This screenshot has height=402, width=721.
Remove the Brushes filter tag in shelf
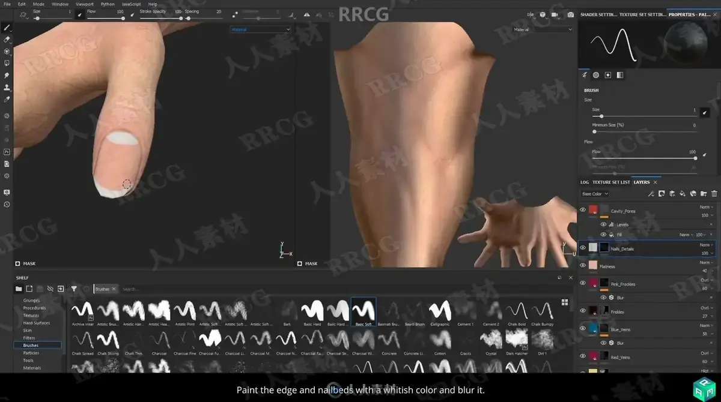pyautogui.click(x=114, y=289)
